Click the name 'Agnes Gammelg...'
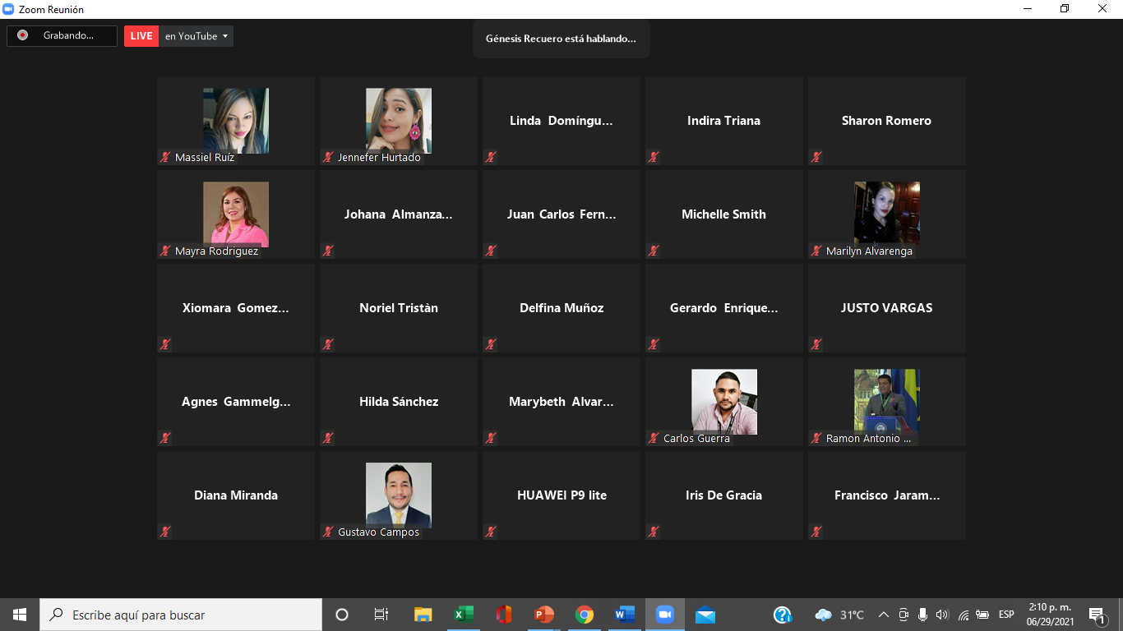Screen dimensions: 1123x631 pos(236,402)
